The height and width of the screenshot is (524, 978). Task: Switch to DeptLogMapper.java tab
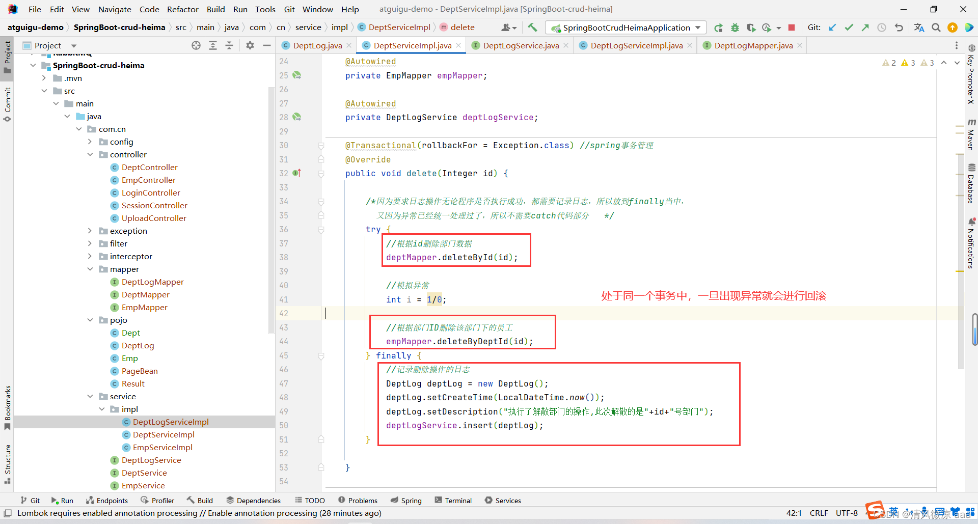coord(753,45)
